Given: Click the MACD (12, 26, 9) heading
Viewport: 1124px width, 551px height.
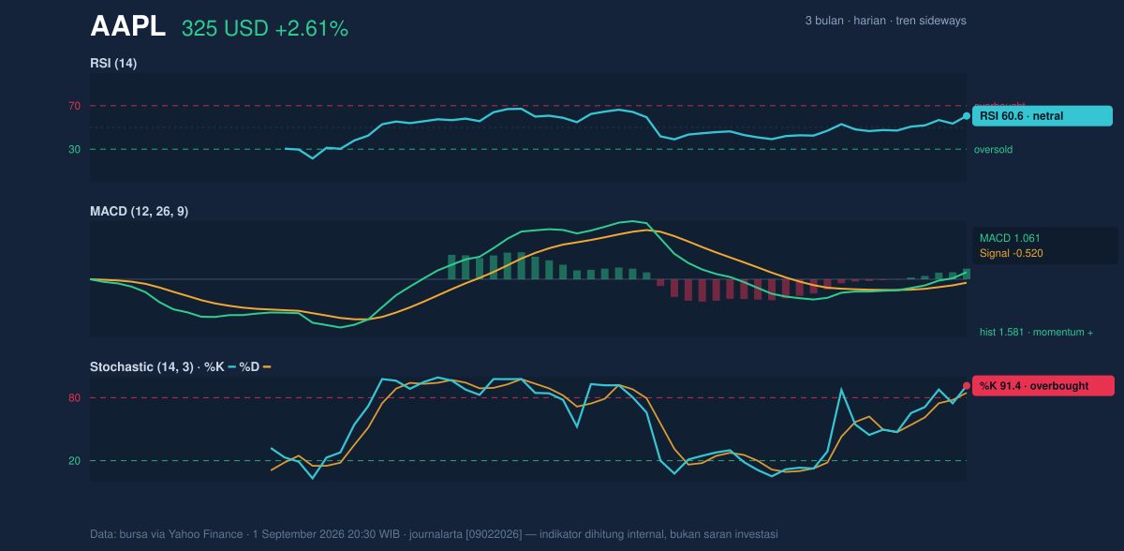Looking at the screenshot, I should (x=139, y=212).
